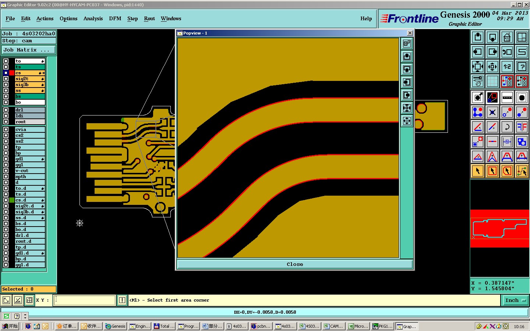Screen dimensions: 530x331
Task: Open the Inch units dropdown
Action: click(515, 300)
